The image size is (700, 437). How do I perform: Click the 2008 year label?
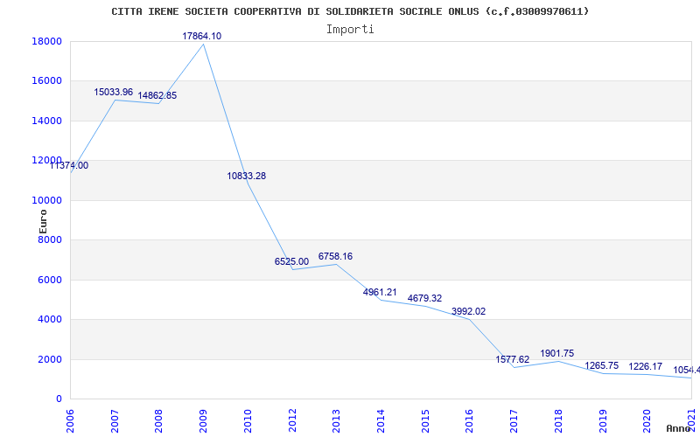pyautogui.click(x=159, y=421)
